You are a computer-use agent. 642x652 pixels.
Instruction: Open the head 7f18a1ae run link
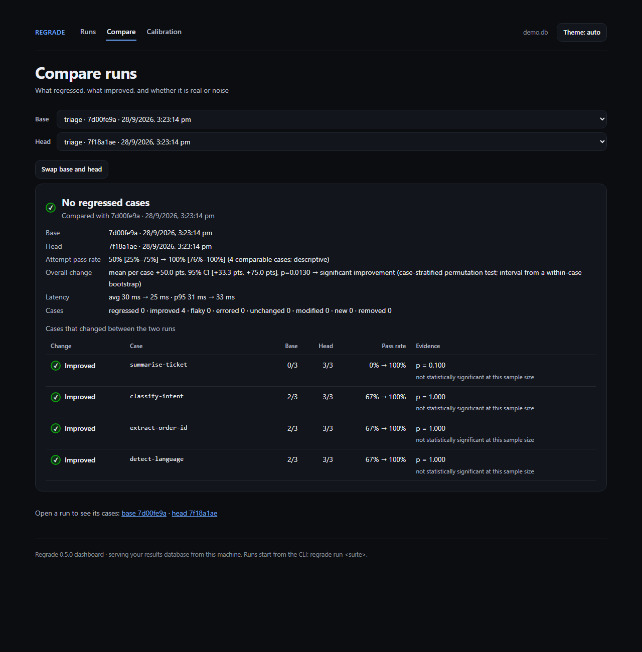[195, 513]
